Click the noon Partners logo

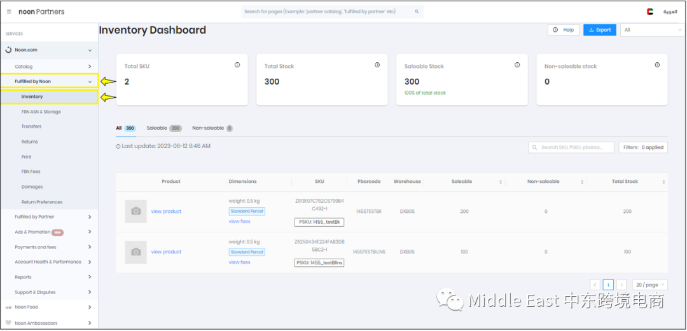pyautogui.click(x=41, y=12)
